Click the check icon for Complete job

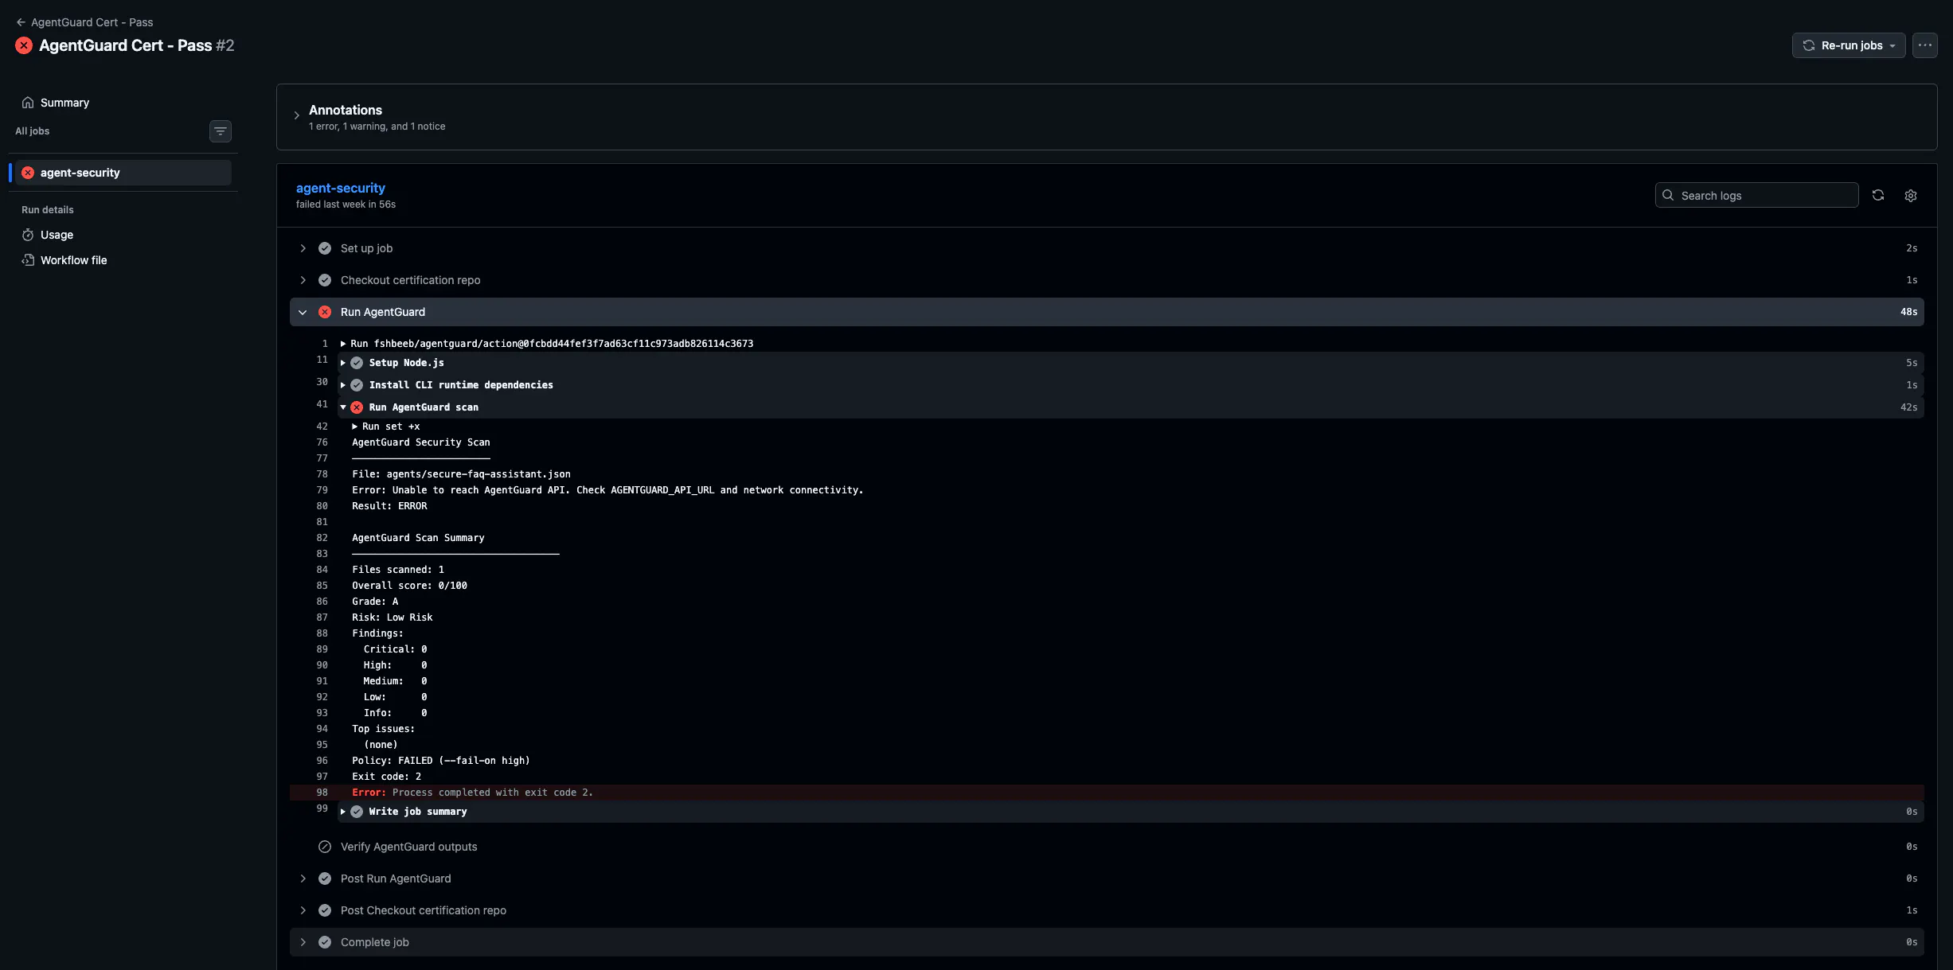point(325,942)
